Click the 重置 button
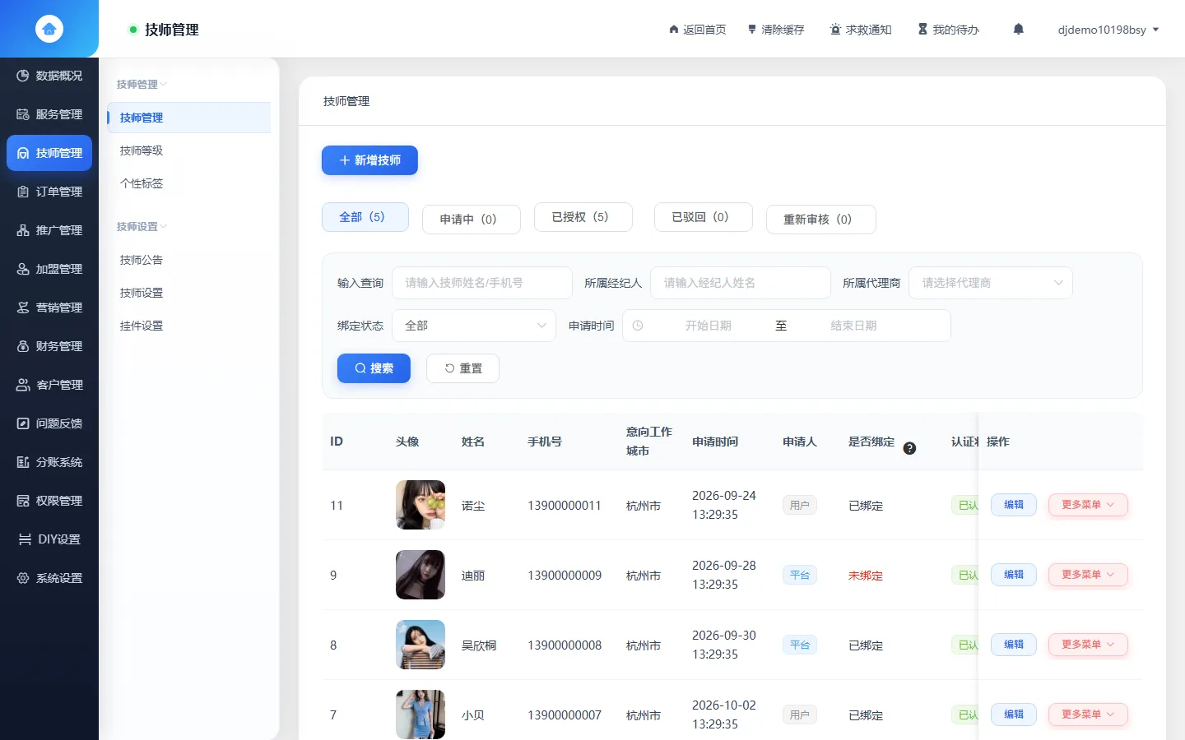The width and height of the screenshot is (1185, 740). coord(462,368)
